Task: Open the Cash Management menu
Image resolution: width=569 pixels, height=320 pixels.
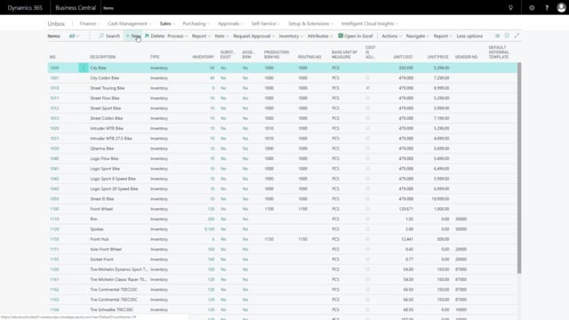Action: point(130,24)
